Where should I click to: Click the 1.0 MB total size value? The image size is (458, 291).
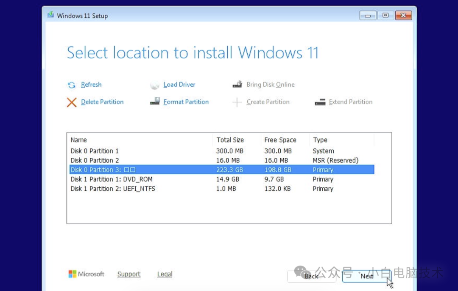pos(226,189)
